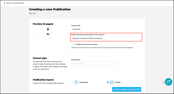The height and width of the screenshot is (94, 174).
Task: Click the File 1 of 1 text
Action: [x=32, y=13]
